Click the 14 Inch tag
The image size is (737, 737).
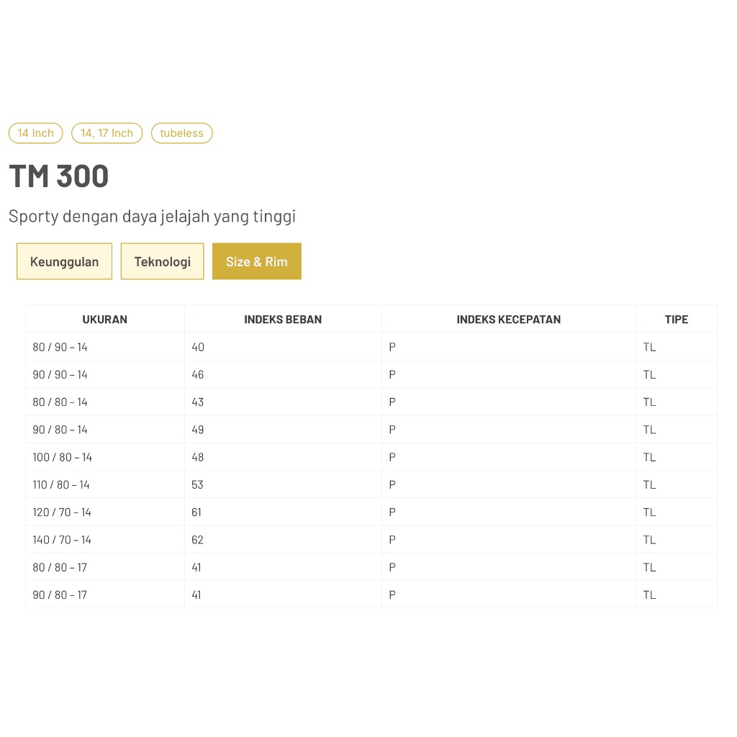pos(36,133)
